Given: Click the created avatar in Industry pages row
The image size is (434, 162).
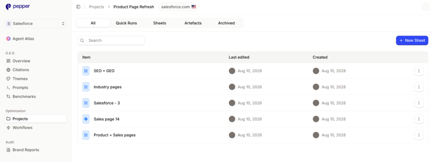Looking at the screenshot, I should coord(316,87).
